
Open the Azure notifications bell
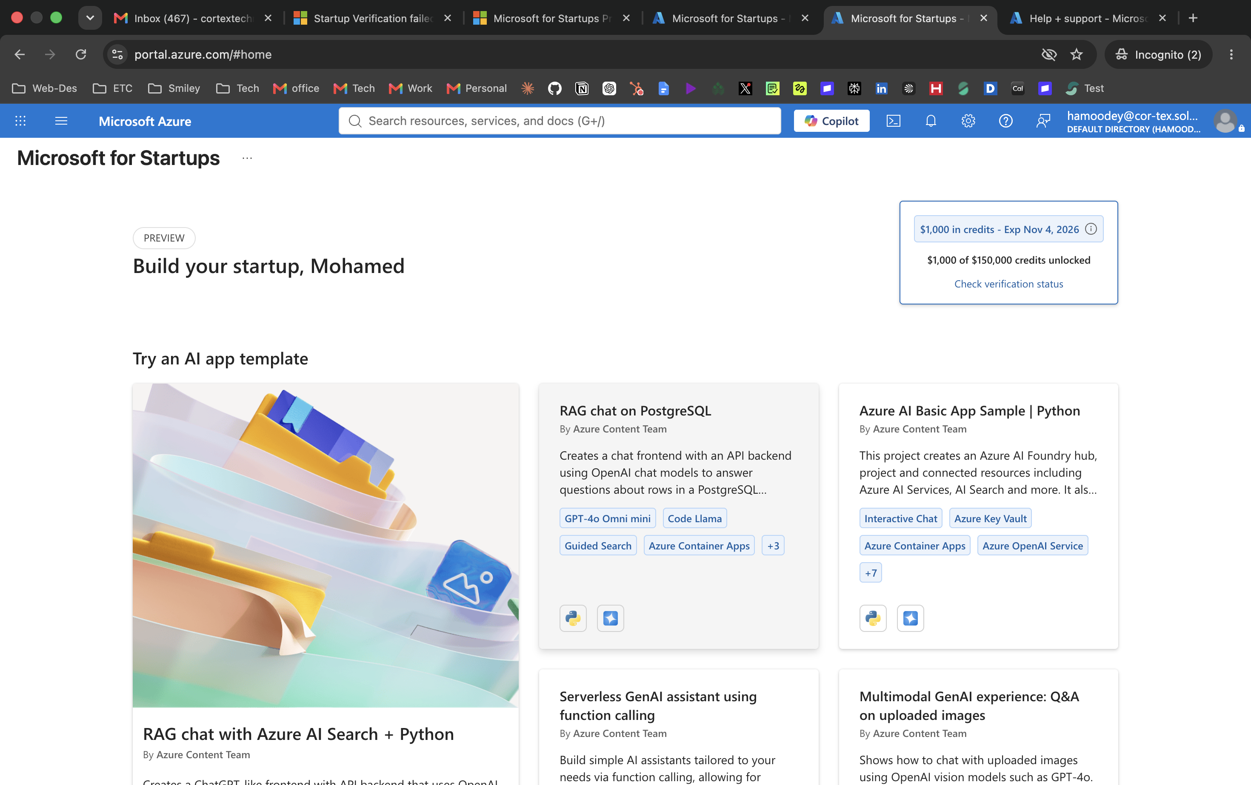931,121
